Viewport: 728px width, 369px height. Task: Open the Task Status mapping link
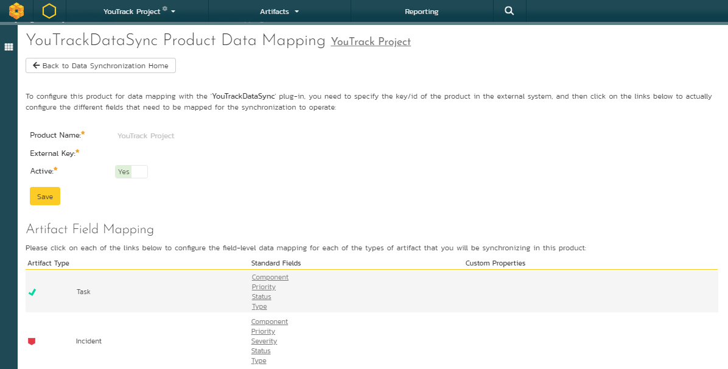click(x=261, y=297)
